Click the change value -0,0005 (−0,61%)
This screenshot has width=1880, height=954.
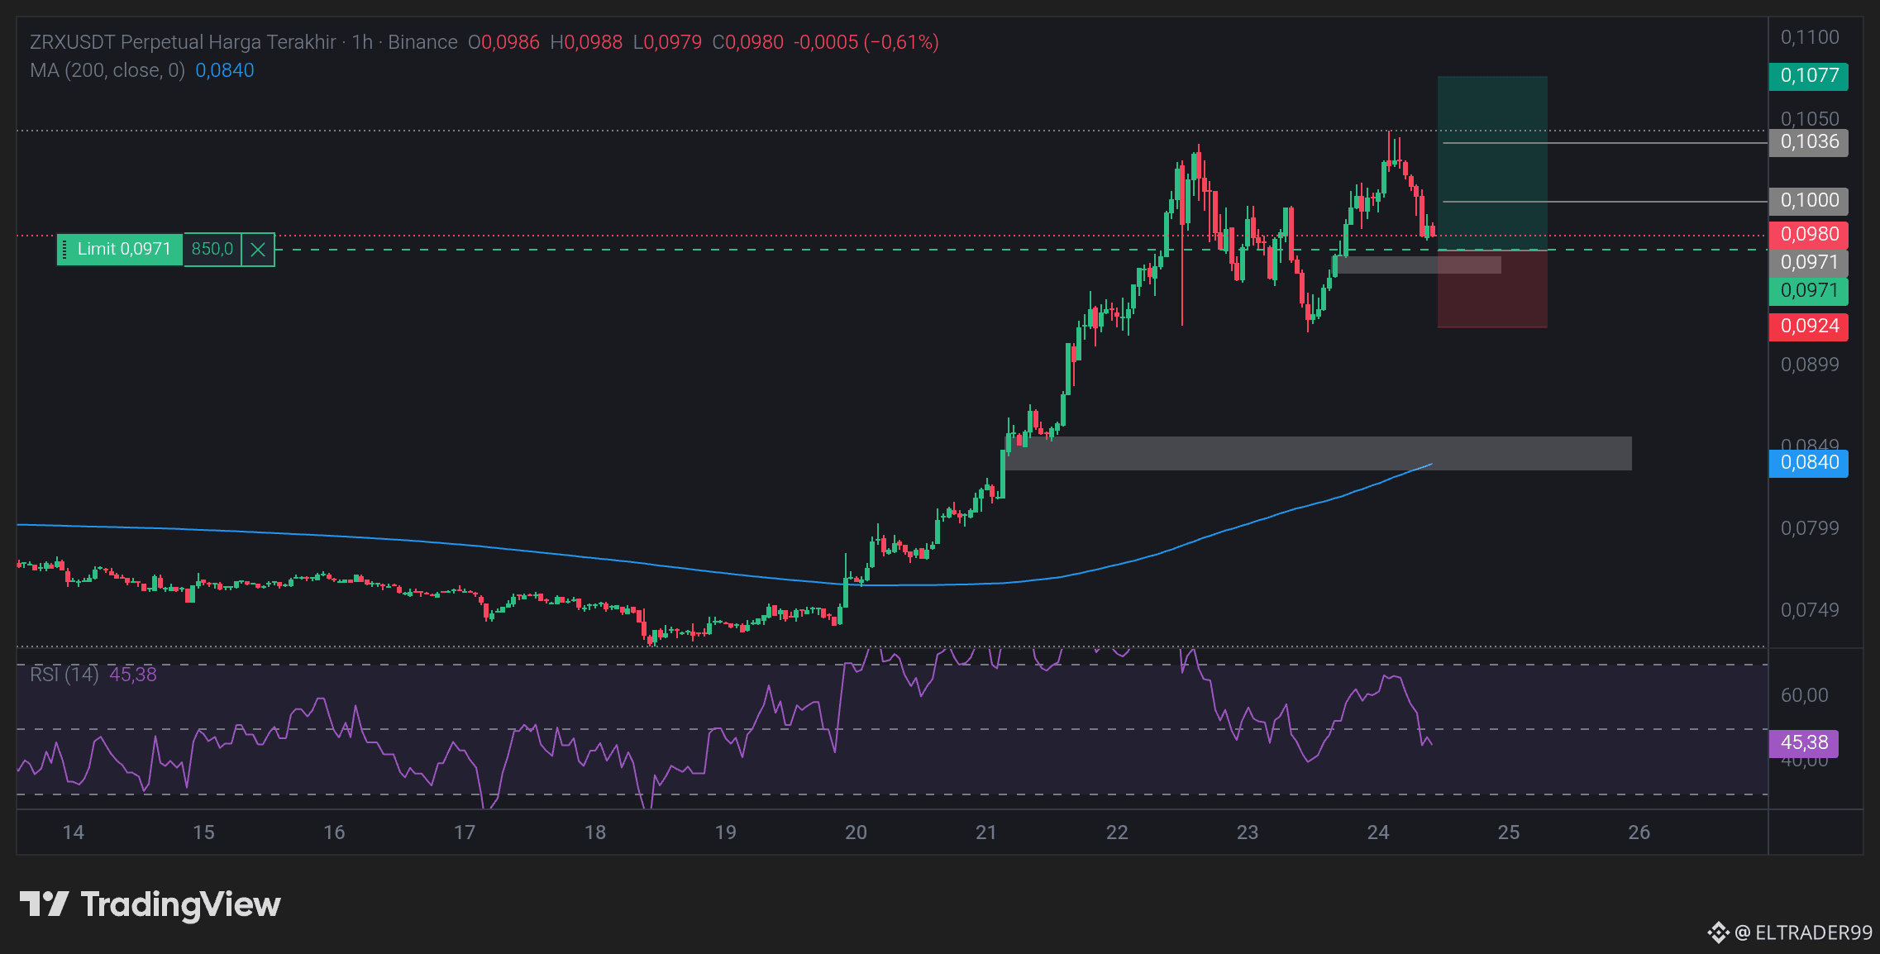866,42
